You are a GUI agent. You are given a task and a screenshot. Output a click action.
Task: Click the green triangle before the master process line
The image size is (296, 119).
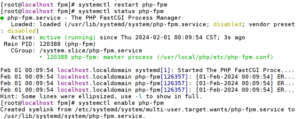pos(41,57)
